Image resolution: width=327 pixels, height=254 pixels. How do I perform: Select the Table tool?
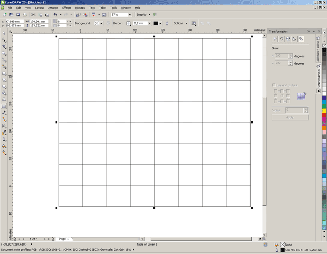(x=4, y=106)
